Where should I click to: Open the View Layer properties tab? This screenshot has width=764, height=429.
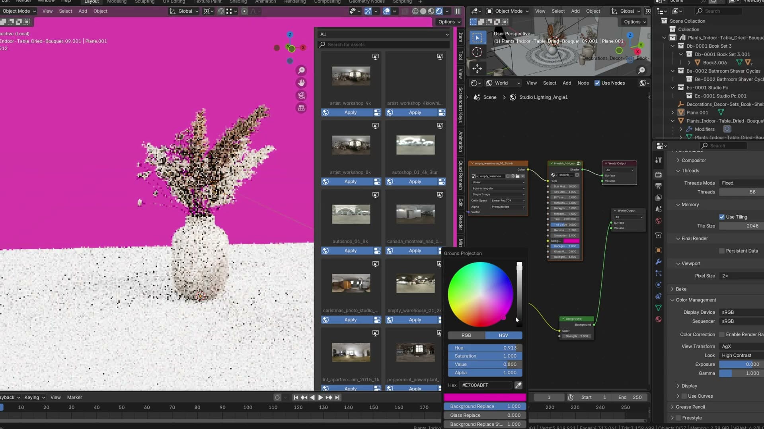click(x=659, y=197)
